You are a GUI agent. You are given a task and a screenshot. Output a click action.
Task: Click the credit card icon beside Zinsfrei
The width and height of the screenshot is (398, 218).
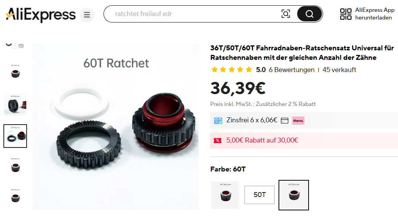point(285,120)
